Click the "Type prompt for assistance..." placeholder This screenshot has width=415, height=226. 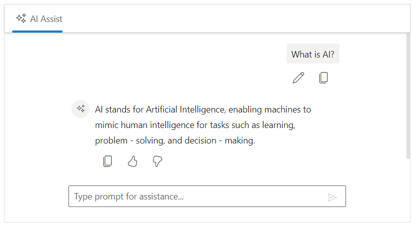pyautogui.click(x=129, y=196)
